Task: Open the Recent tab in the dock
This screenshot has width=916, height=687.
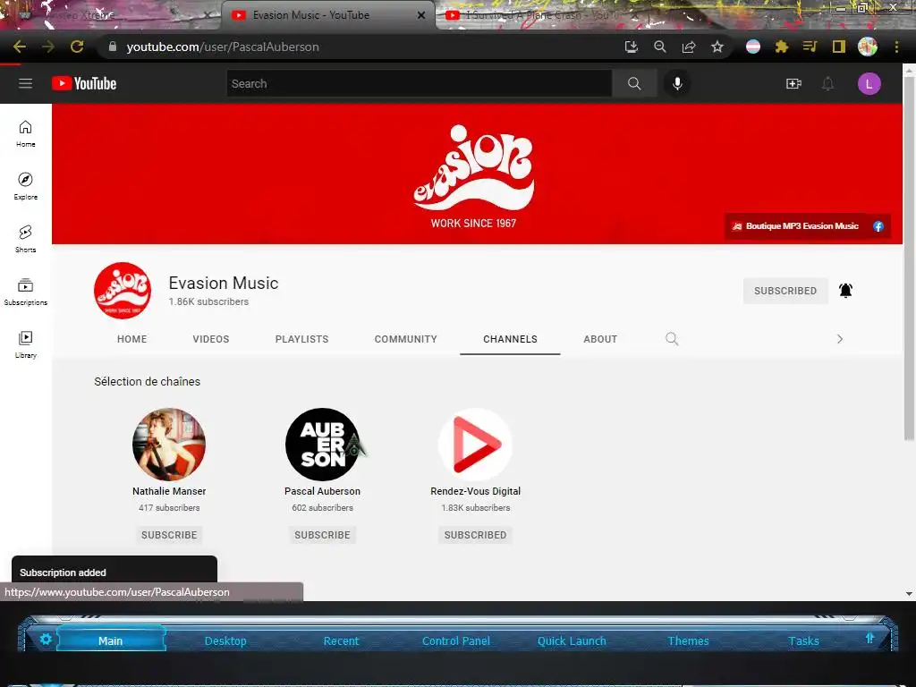Action: pos(341,640)
